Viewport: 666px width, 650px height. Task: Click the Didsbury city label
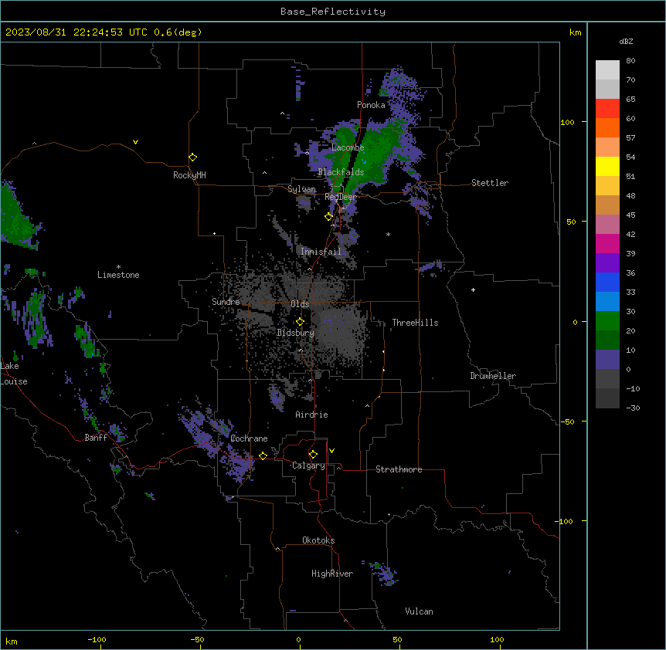pyautogui.click(x=296, y=333)
